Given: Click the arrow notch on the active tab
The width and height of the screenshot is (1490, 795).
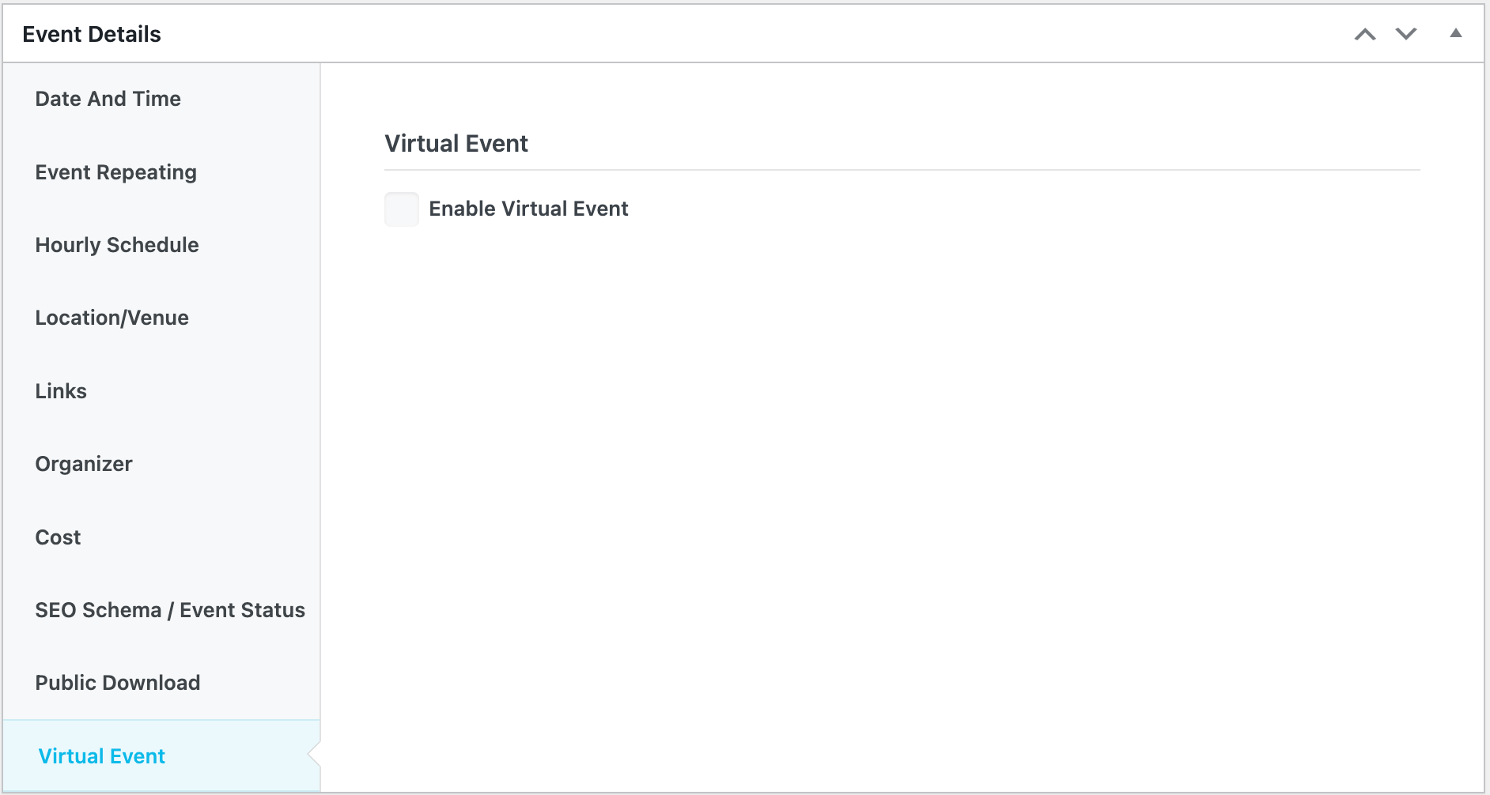Looking at the screenshot, I should tap(314, 755).
